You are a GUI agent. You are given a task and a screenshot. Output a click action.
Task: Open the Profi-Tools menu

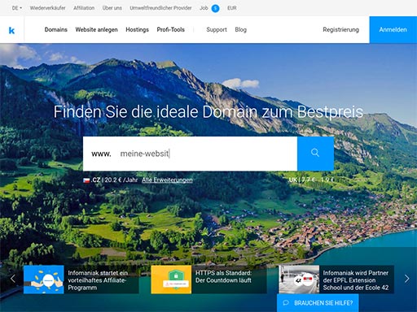pos(171,29)
